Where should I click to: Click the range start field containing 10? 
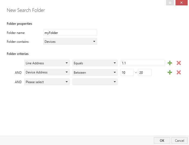click(x=127, y=72)
